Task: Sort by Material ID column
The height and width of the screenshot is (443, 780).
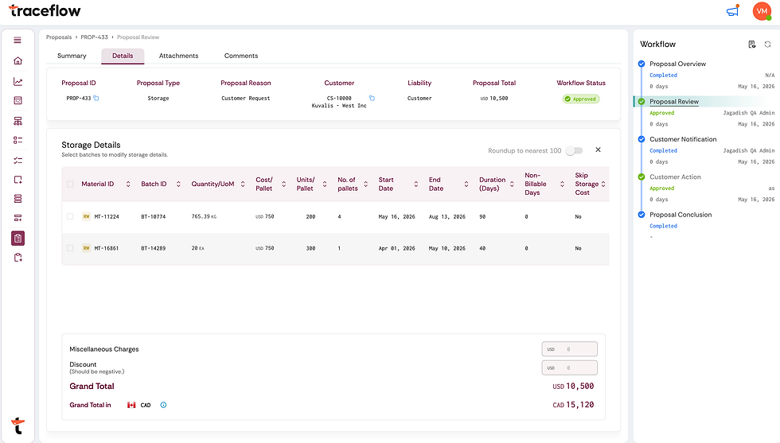Action: 128,184
